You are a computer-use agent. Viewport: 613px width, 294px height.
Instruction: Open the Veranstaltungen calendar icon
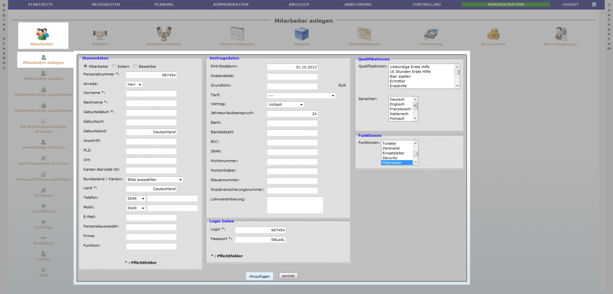pos(237,33)
